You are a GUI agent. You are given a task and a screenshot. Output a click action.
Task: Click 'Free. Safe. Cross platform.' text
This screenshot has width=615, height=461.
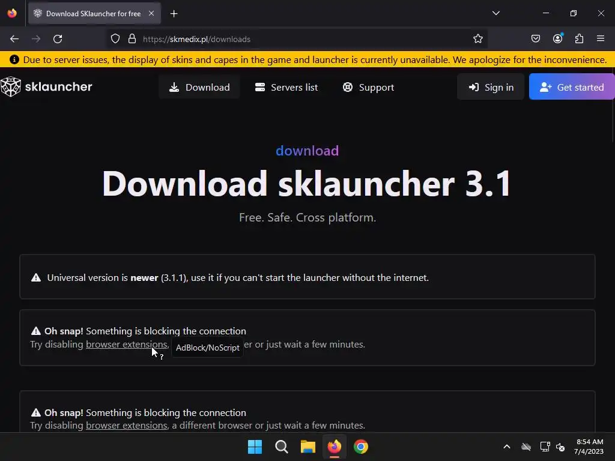307,217
